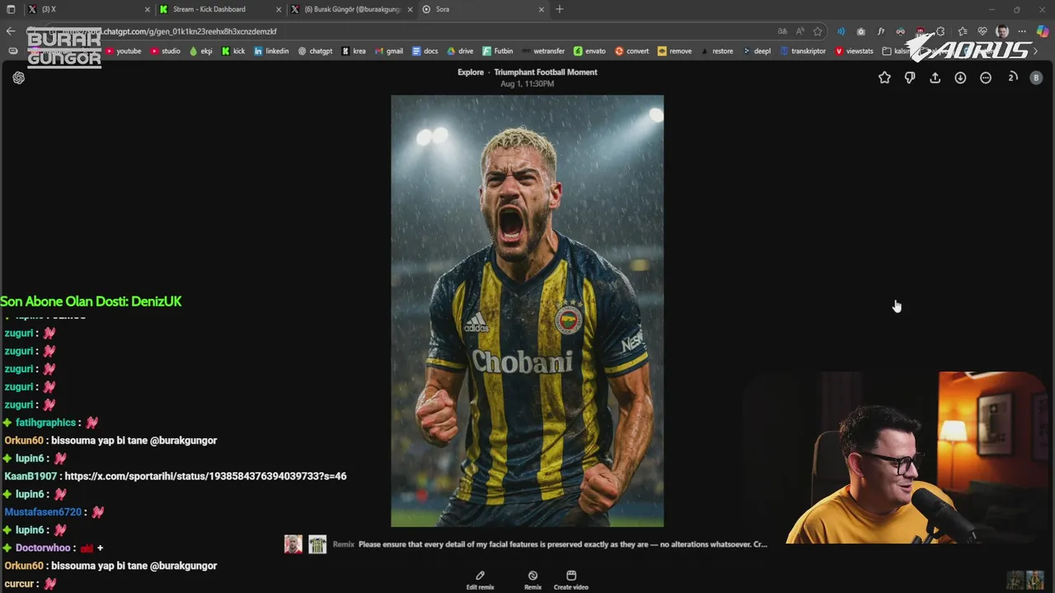The image size is (1055, 593).
Task: Add page to favorites via address bar star
Action: pos(818,31)
